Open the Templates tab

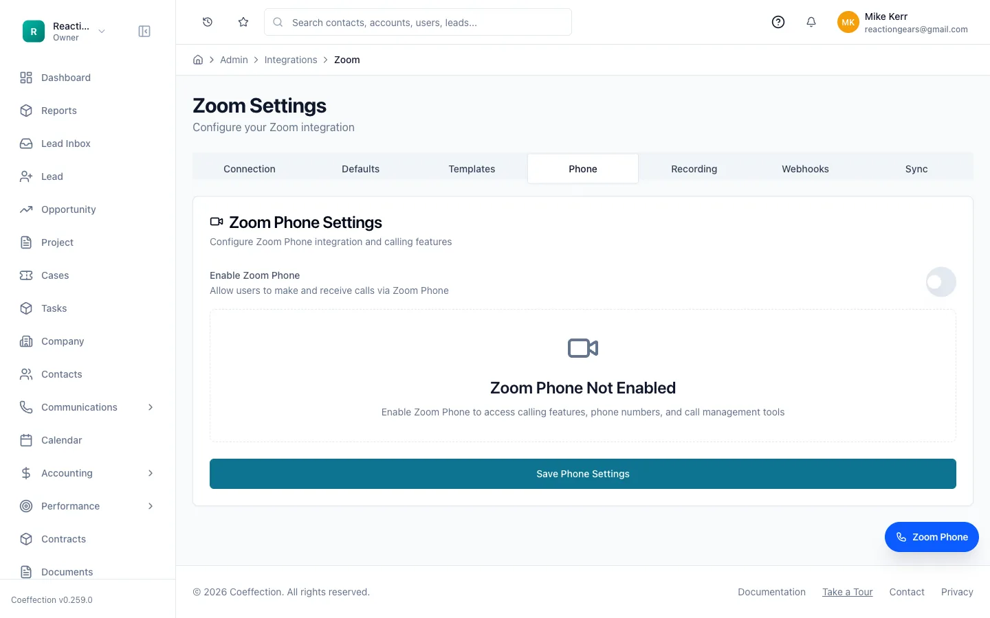pos(472,169)
